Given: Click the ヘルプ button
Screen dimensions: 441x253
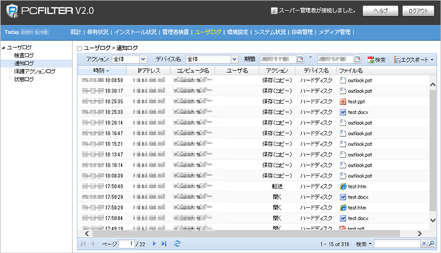Looking at the screenshot, I should [x=380, y=11].
